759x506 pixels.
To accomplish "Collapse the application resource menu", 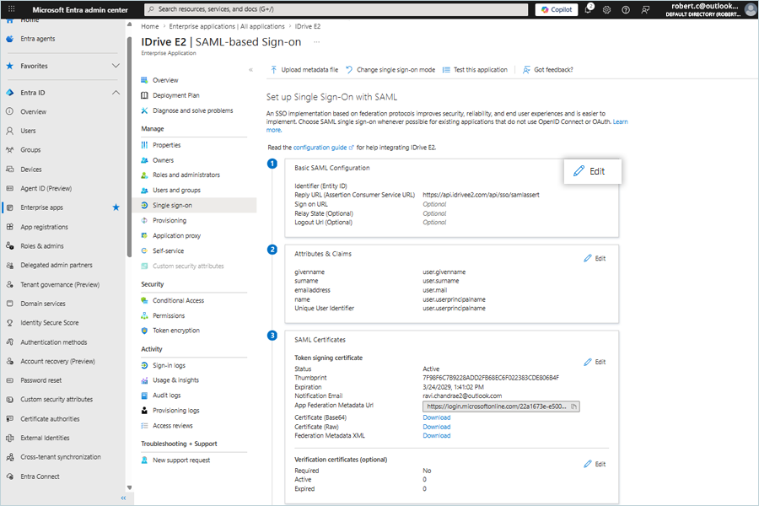I will point(250,70).
